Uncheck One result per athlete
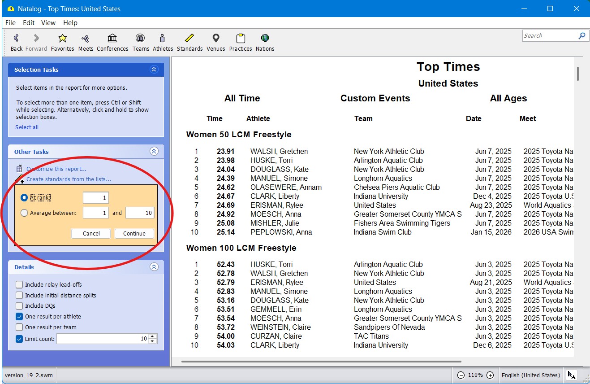The height and width of the screenshot is (384, 590). pos(19,317)
